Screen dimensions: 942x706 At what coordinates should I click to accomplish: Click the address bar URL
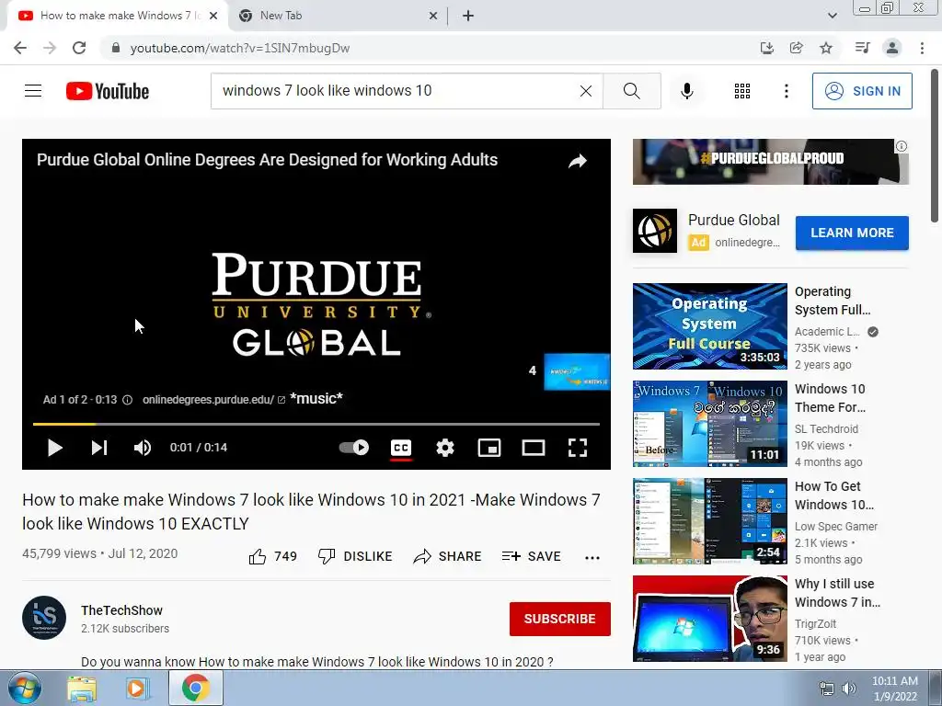[240, 48]
